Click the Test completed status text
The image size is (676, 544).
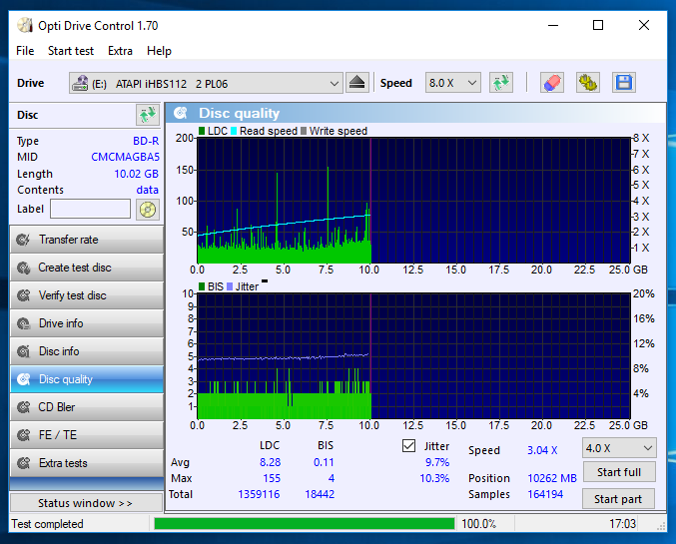click(47, 524)
